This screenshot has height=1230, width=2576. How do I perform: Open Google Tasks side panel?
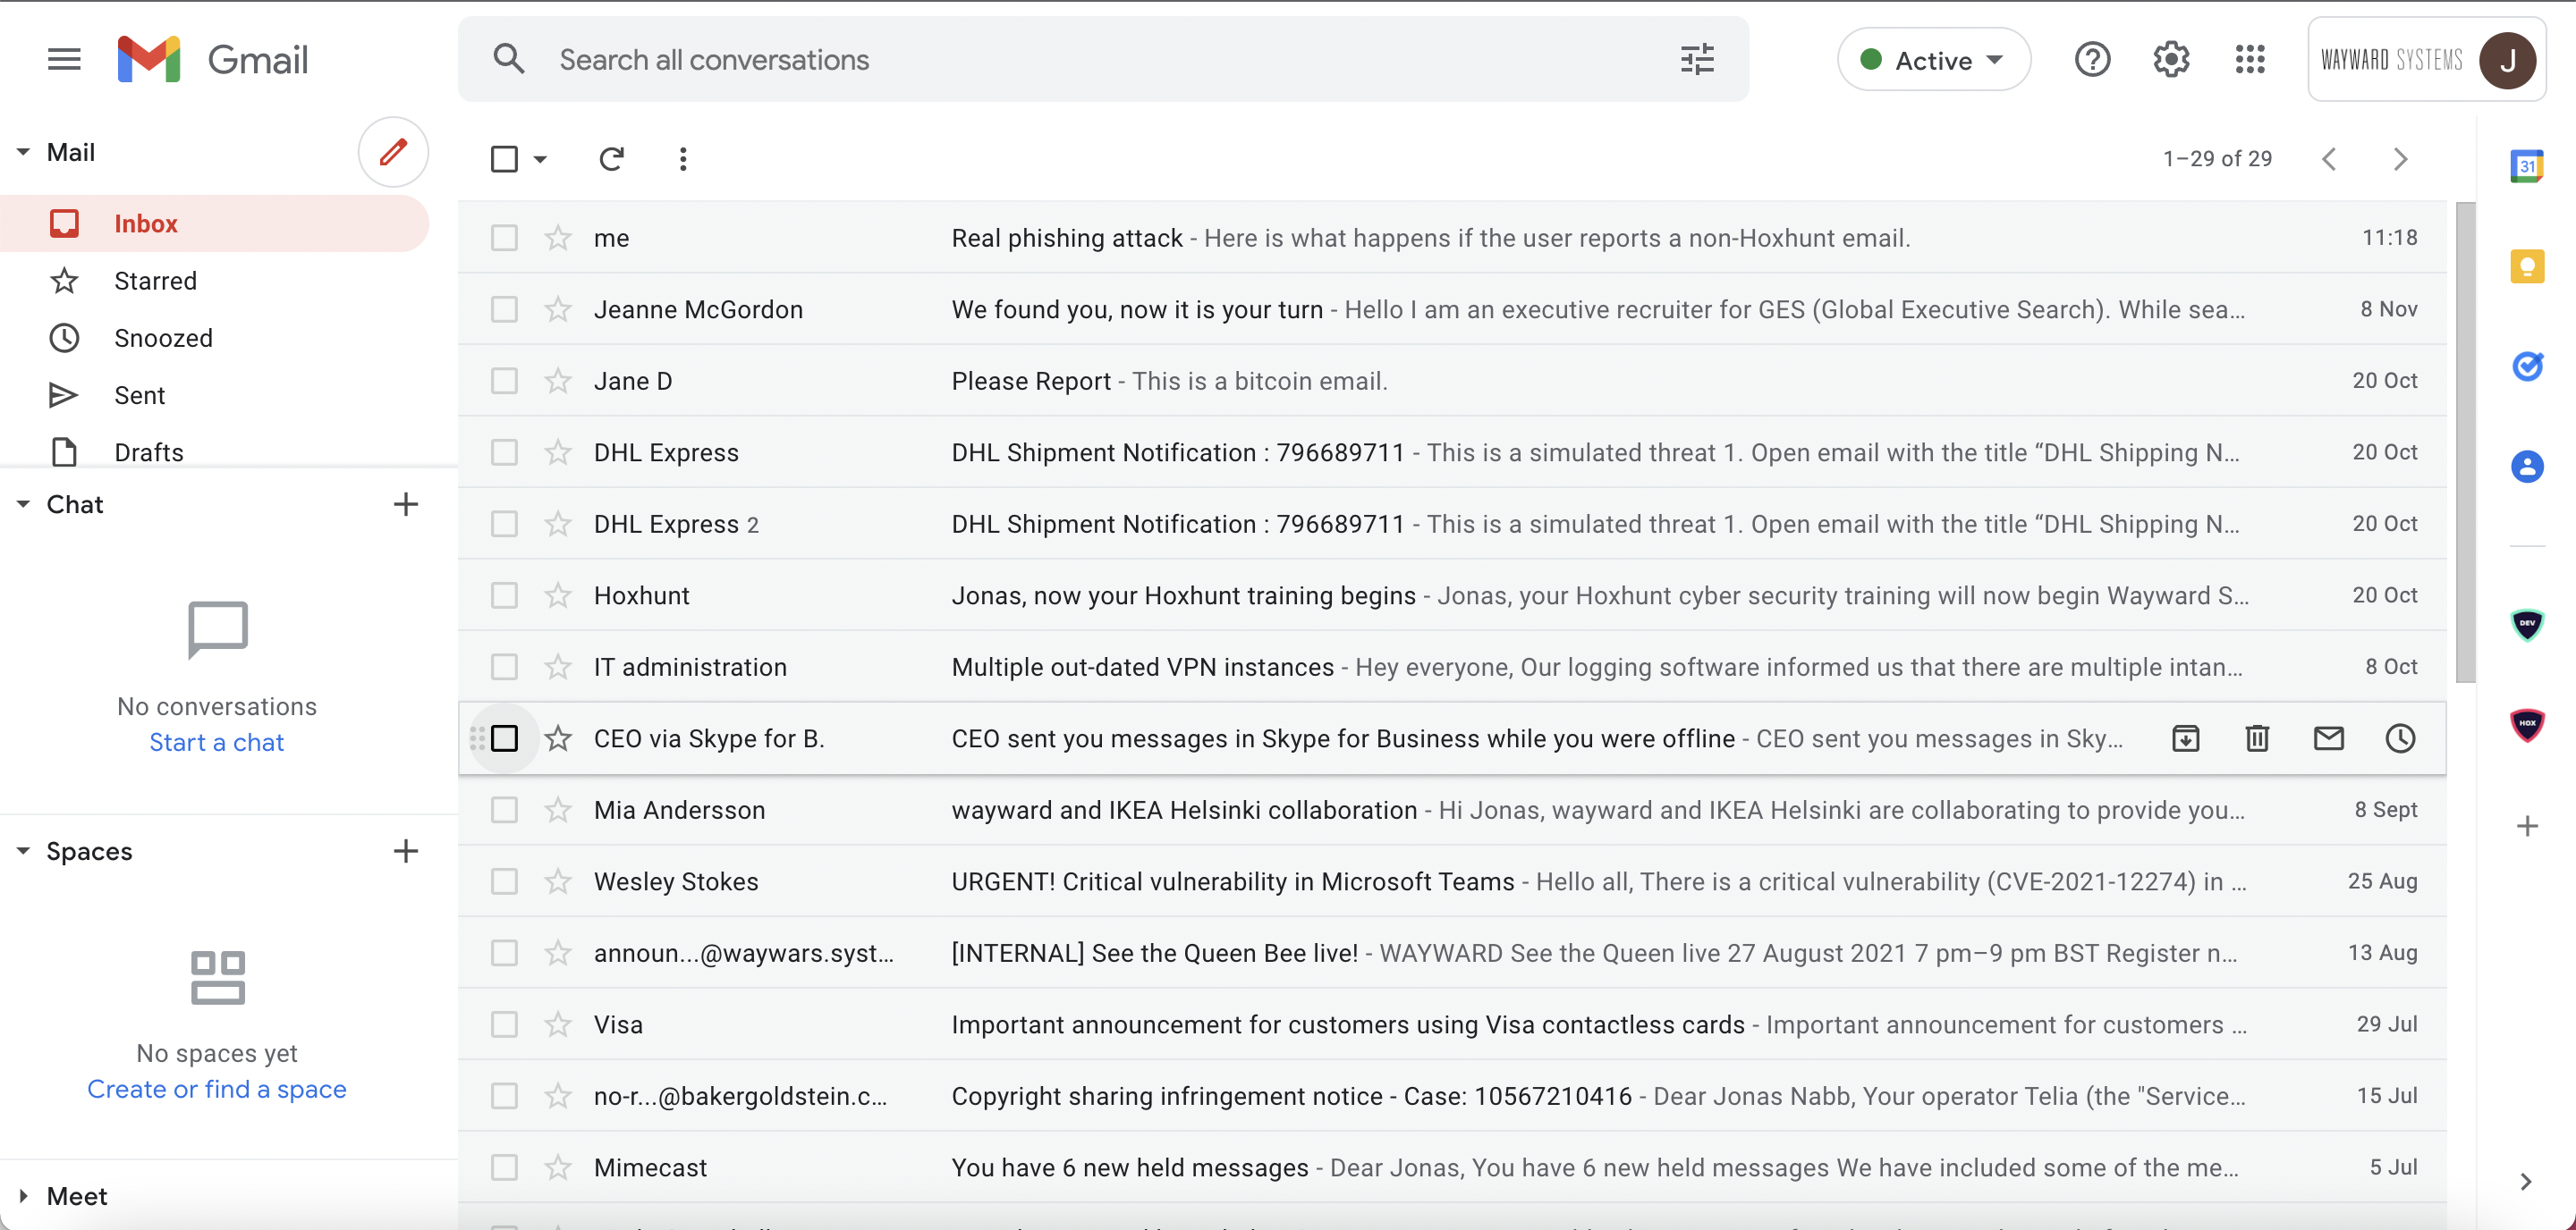2527,366
